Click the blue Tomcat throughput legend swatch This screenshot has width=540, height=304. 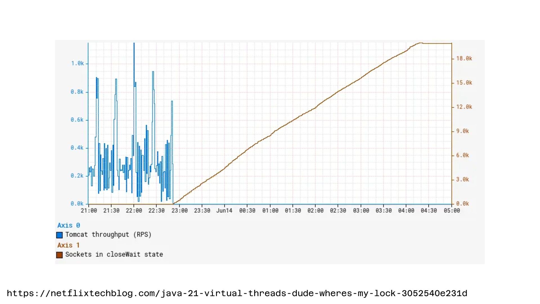tap(59, 235)
